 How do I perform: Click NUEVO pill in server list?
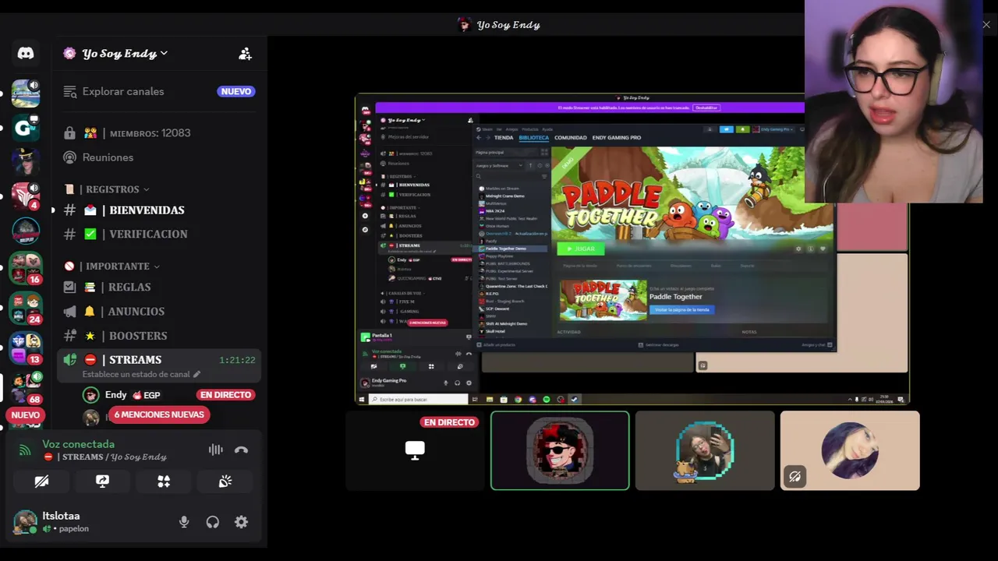[25, 415]
